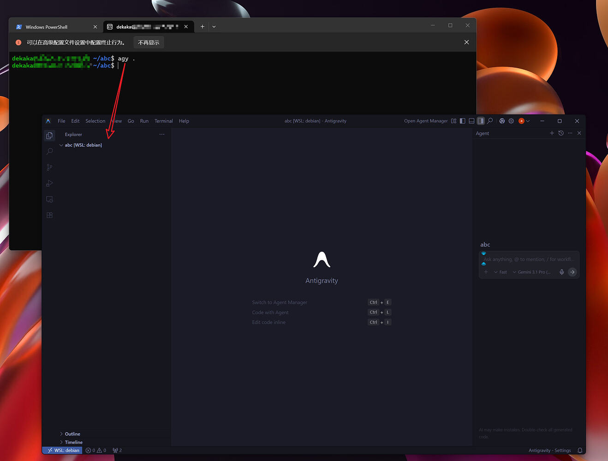
Task: Open errors and warnings in status bar
Action: (x=96, y=450)
